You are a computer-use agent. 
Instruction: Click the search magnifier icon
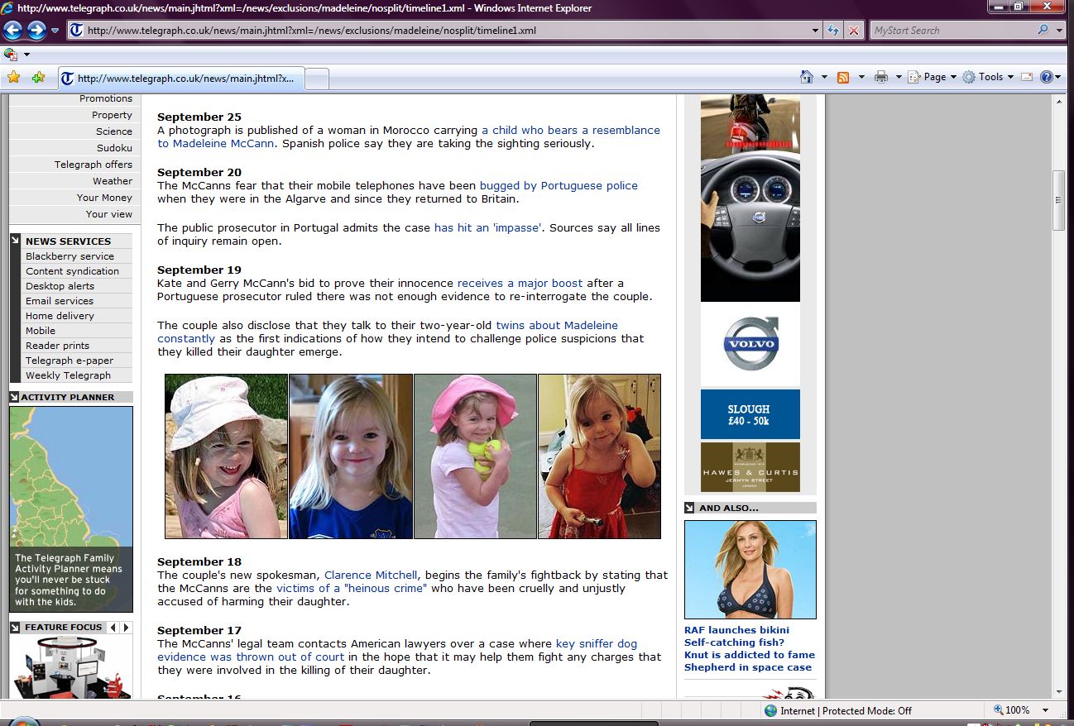point(1043,31)
